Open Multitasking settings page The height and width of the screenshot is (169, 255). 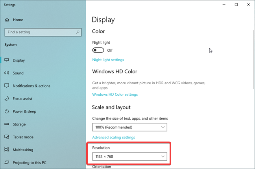(23, 150)
